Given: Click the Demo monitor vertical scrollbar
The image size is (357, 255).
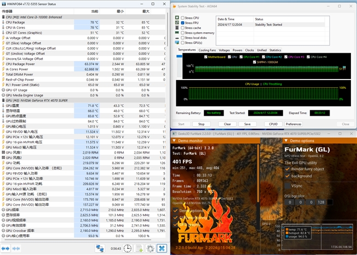Looking at the screenshot, I should 258,173.
